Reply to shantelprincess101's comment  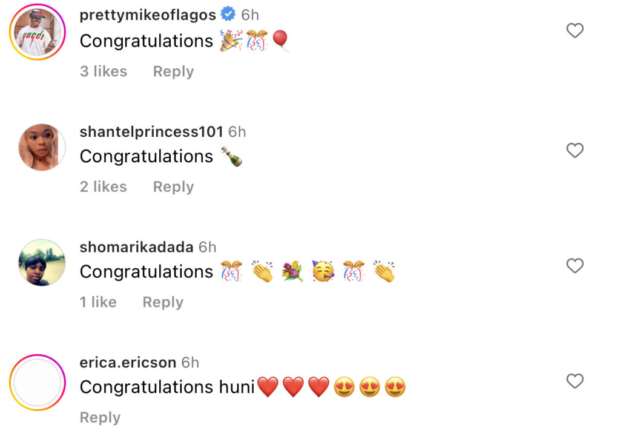173,187
